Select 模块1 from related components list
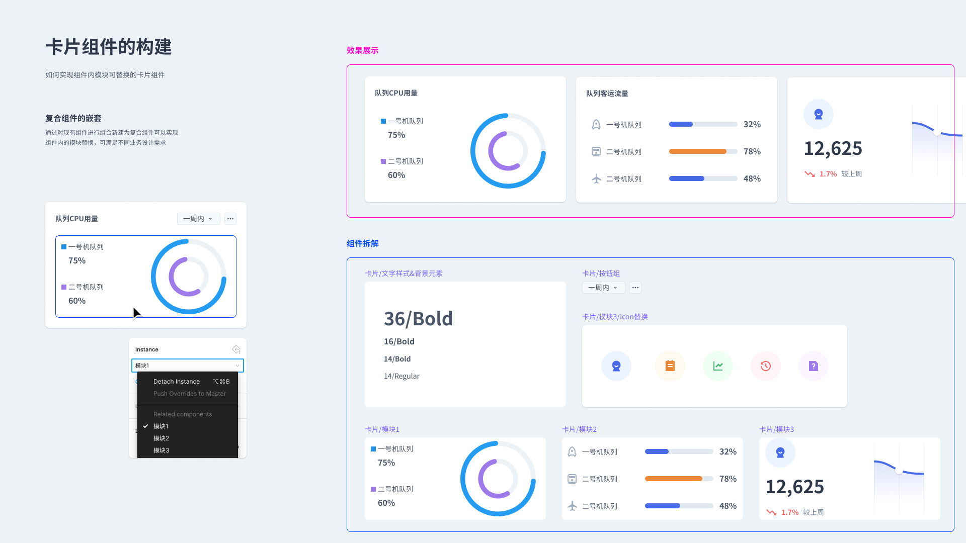The width and height of the screenshot is (966, 543). click(161, 426)
